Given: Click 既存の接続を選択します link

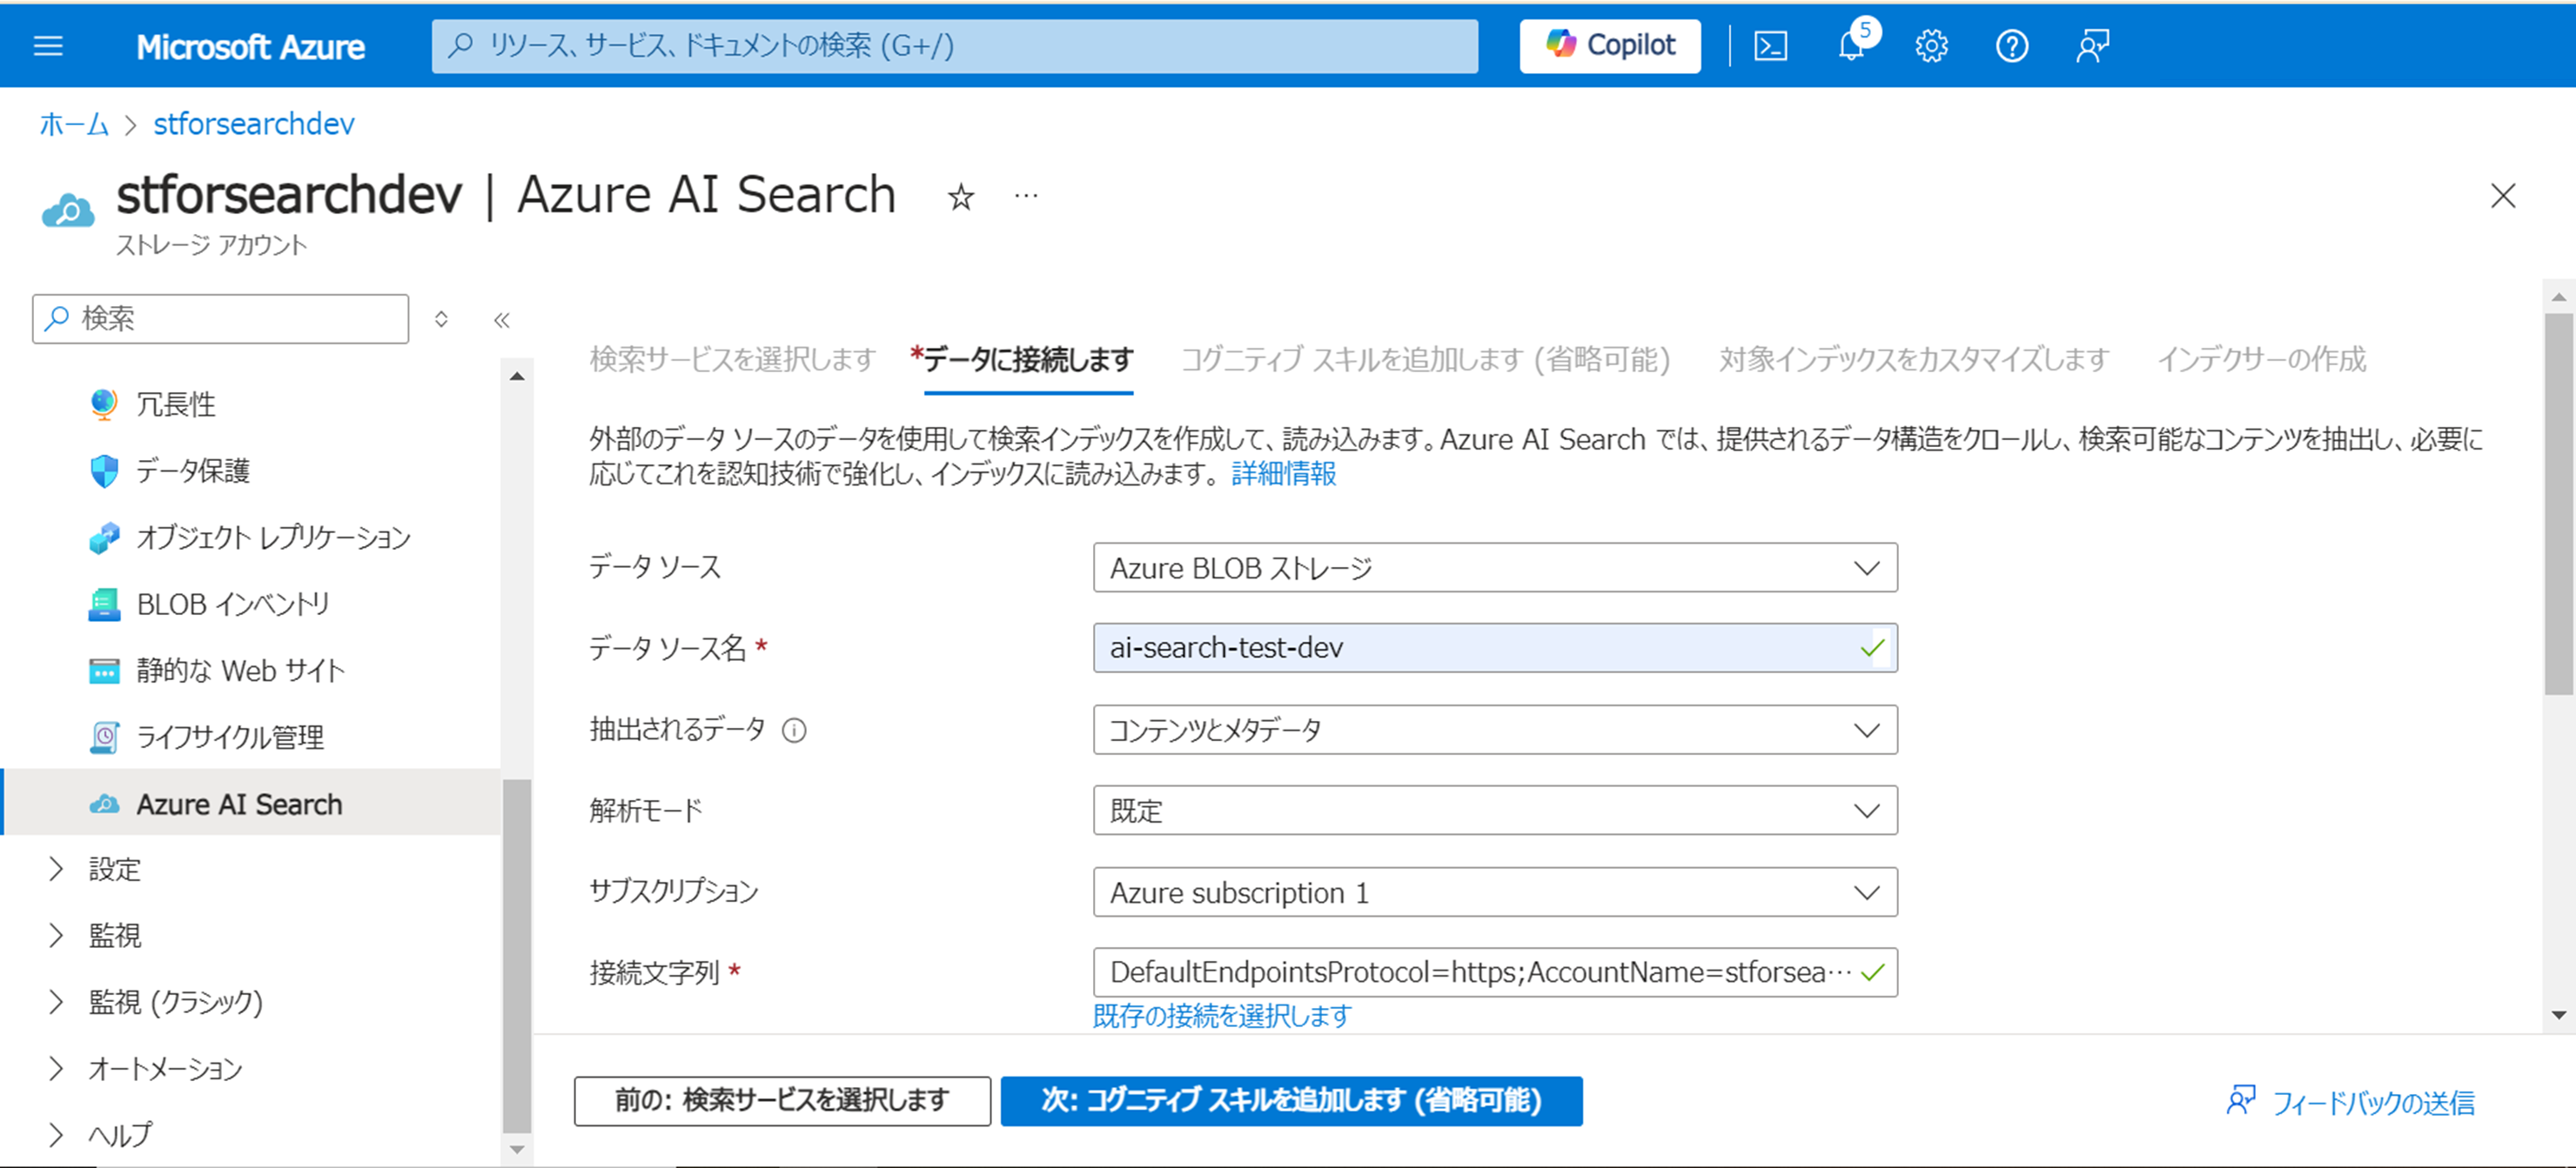Looking at the screenshot, I should click(1222, 1016).
